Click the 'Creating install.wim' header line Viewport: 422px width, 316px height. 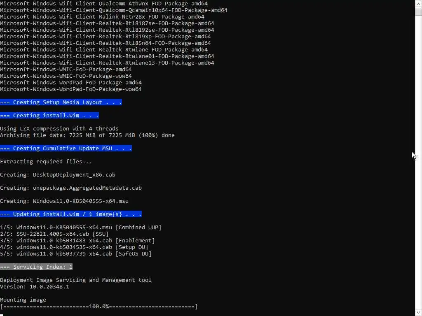tap(49, 115)
